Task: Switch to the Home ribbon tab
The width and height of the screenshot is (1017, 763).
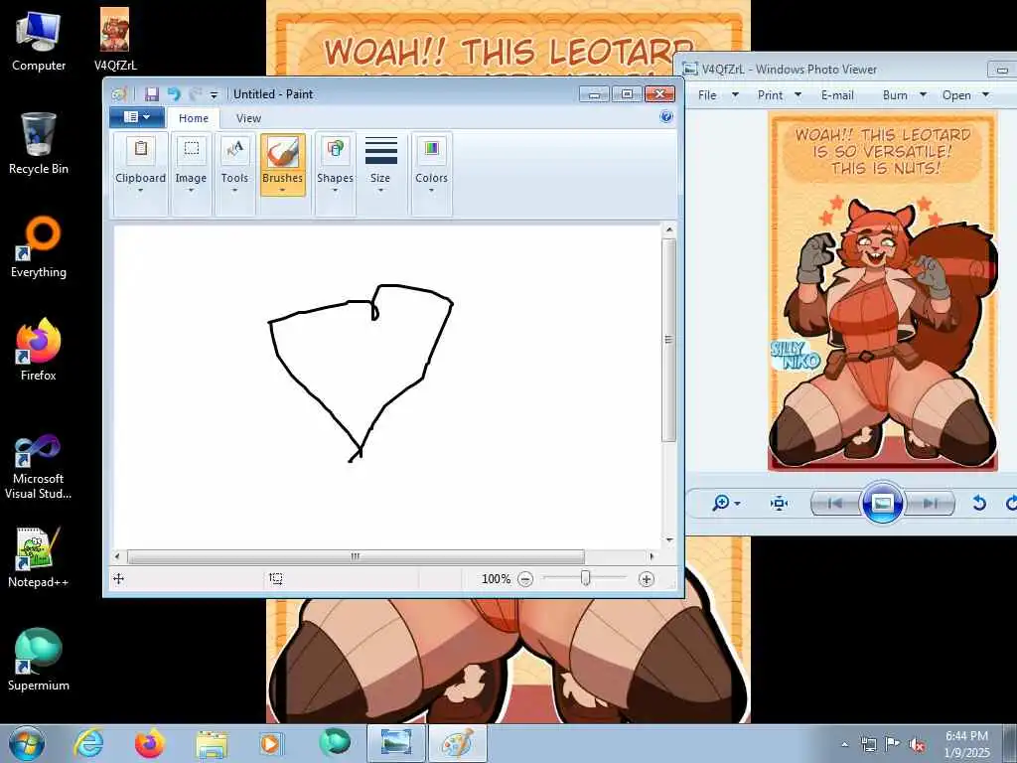Action: [194, 118]
